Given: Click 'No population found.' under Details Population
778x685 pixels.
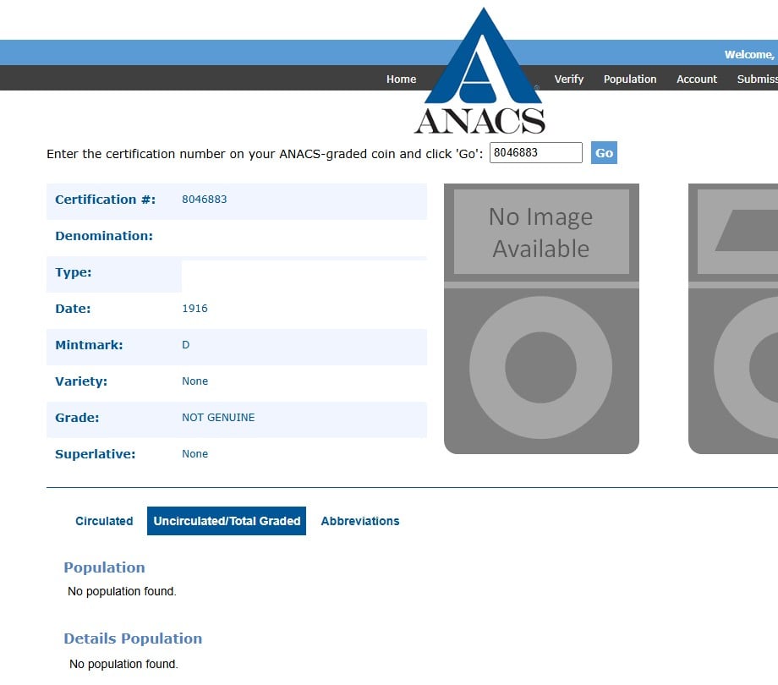Looking at the screenshot, I should click(123, 664).
